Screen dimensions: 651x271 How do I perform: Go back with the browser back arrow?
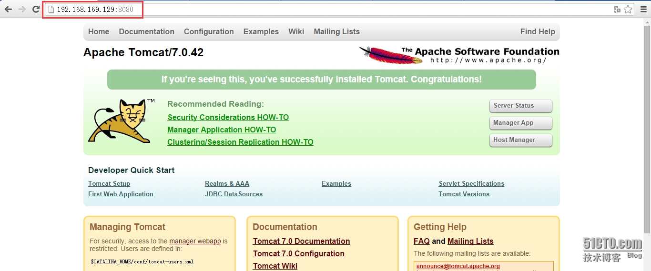[8, 9]
